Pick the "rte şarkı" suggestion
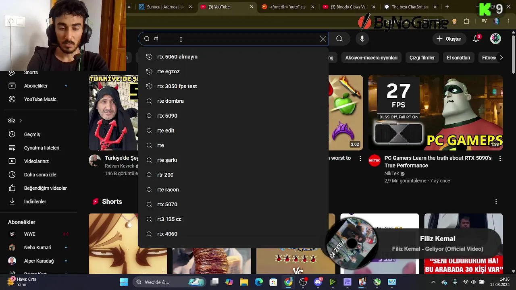The image size is (516, 290). (233, 160)
